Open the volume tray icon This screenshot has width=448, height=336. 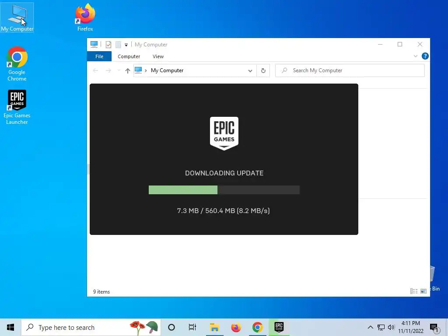point(391,327)
